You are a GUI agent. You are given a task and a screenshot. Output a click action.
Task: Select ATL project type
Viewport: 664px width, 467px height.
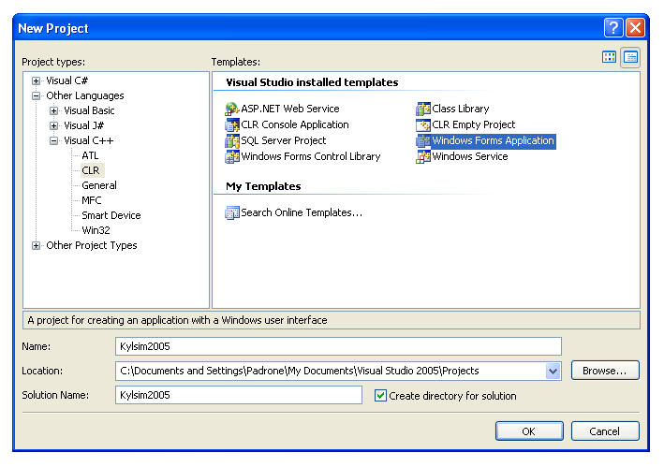tap(90, 155)
